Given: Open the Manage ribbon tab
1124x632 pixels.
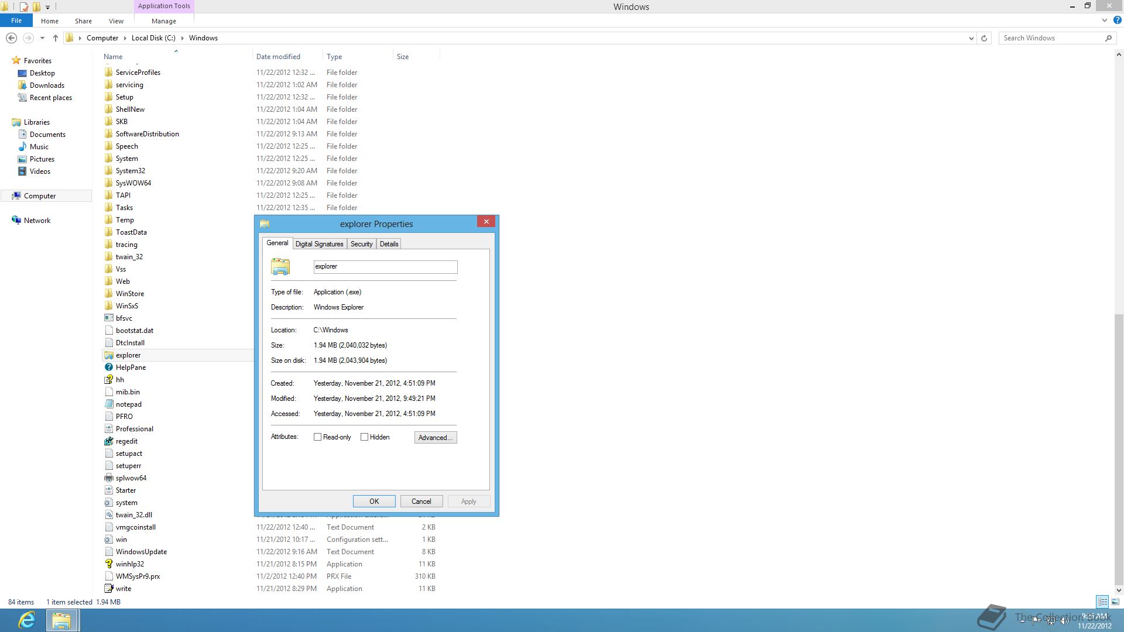Looking at the screenshot, I should 164,21.
